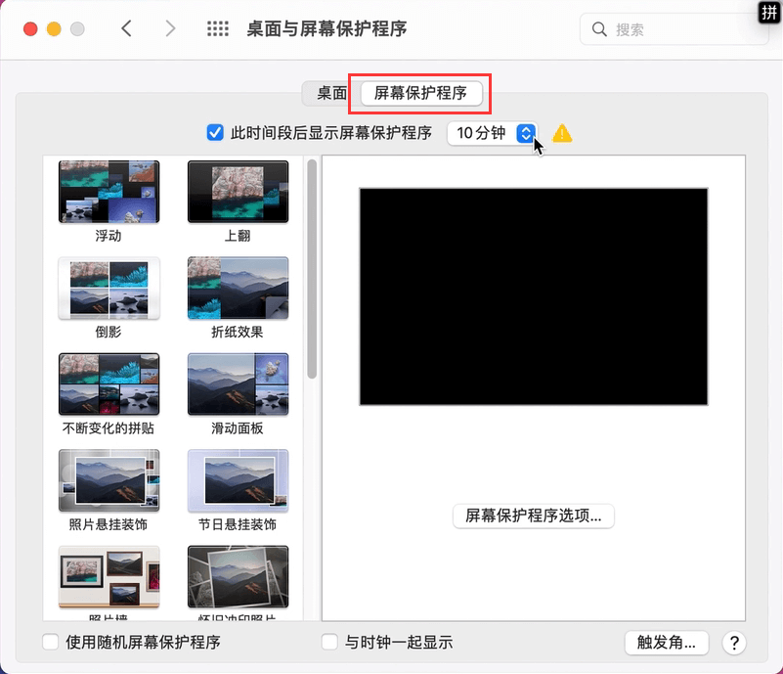Select the 屏幕保护程序 tab

420,93
